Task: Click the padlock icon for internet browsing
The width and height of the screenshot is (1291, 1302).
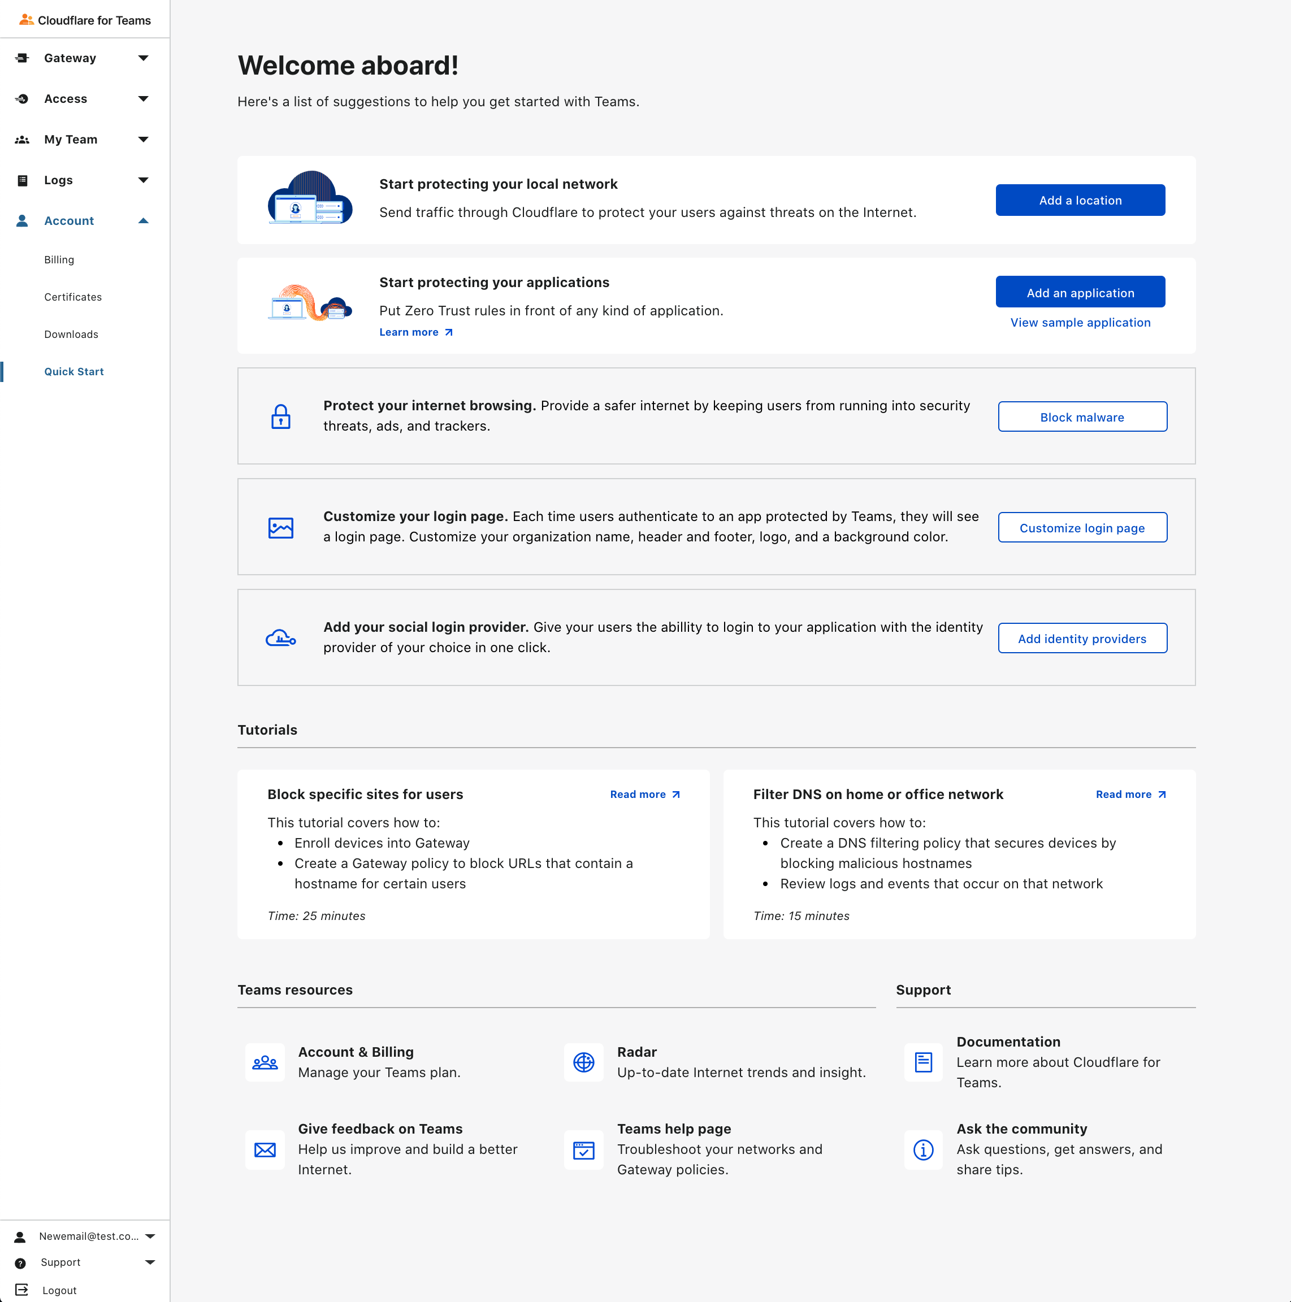Action: (280, 416)
